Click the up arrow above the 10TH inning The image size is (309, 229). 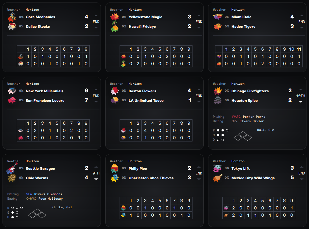tap(301, 90)
